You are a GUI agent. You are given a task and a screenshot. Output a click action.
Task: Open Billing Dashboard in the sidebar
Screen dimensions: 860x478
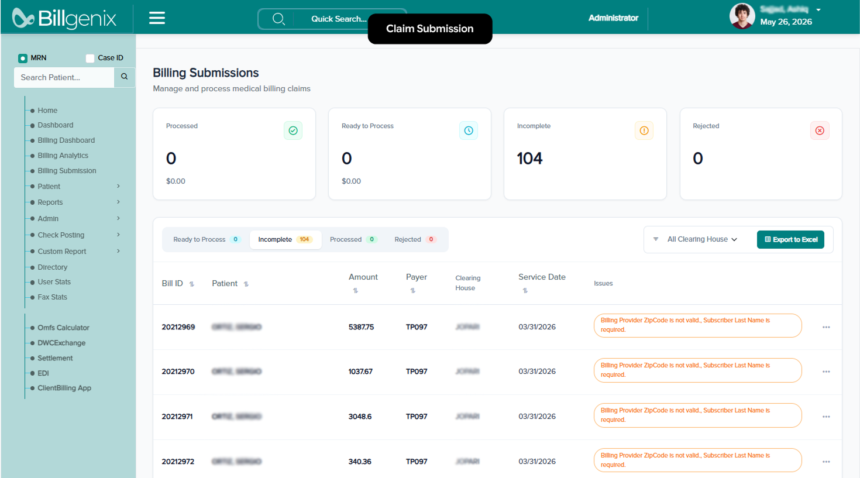[66, 140]
